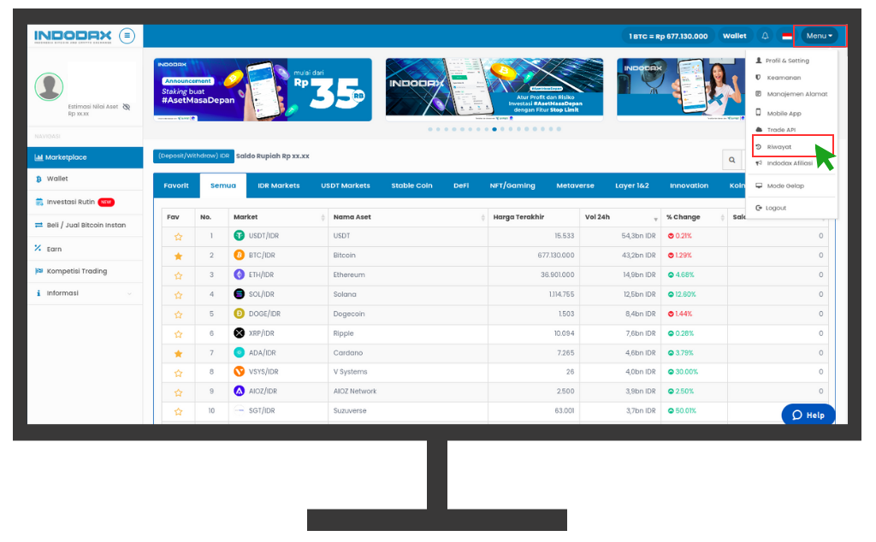Click the Solana coin icon

pyautogui.click(x=240, y=294)
